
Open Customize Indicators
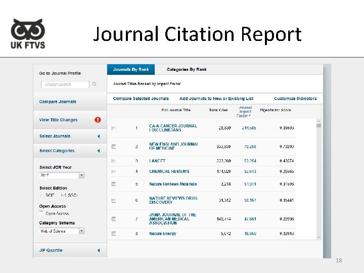[x=295, y=99]
